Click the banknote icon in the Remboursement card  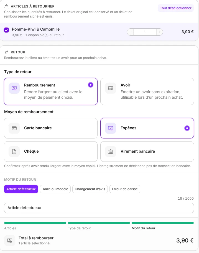point(14,88)
